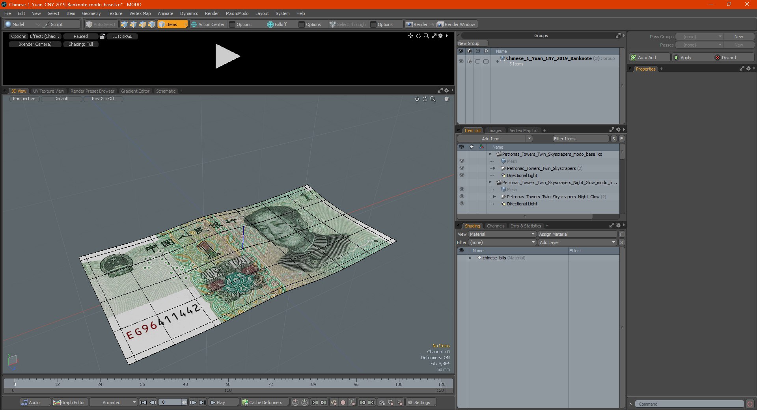Open the preview panel gear settings

pyautogui.click(x=440, y=36)
